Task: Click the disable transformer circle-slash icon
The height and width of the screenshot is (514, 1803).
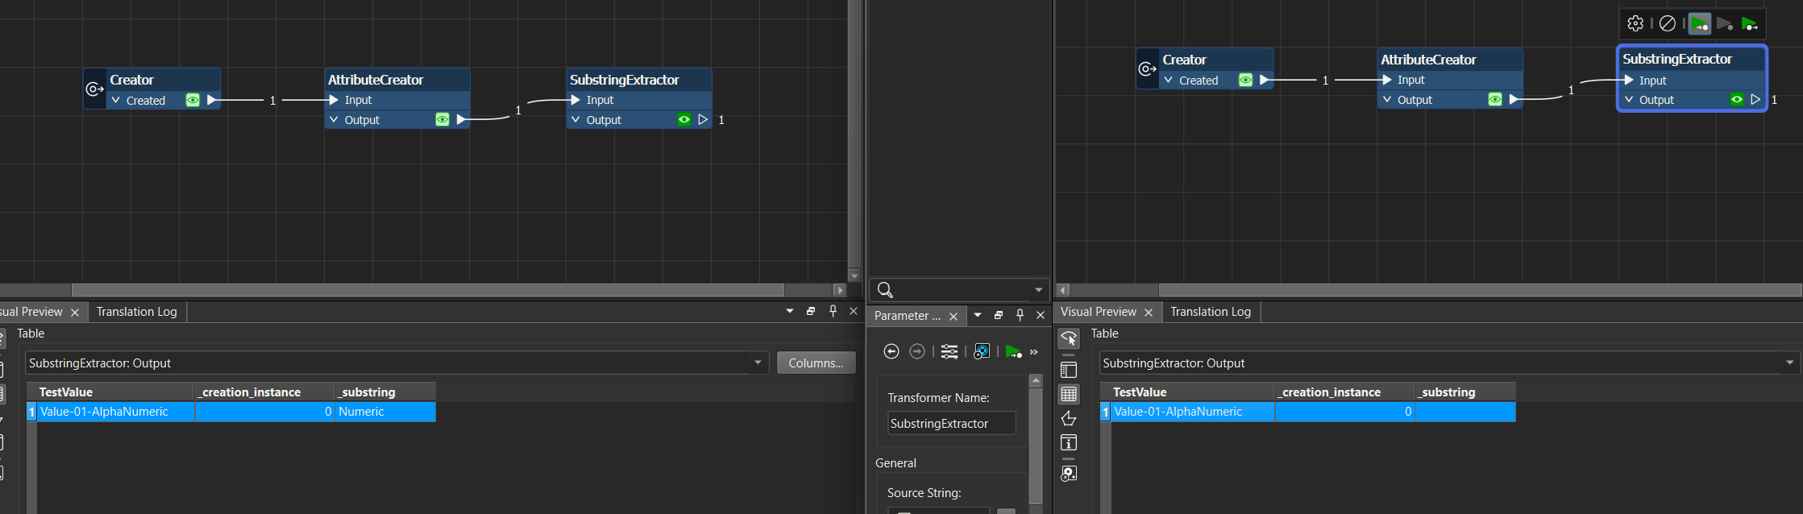Action: [1668, 23]
